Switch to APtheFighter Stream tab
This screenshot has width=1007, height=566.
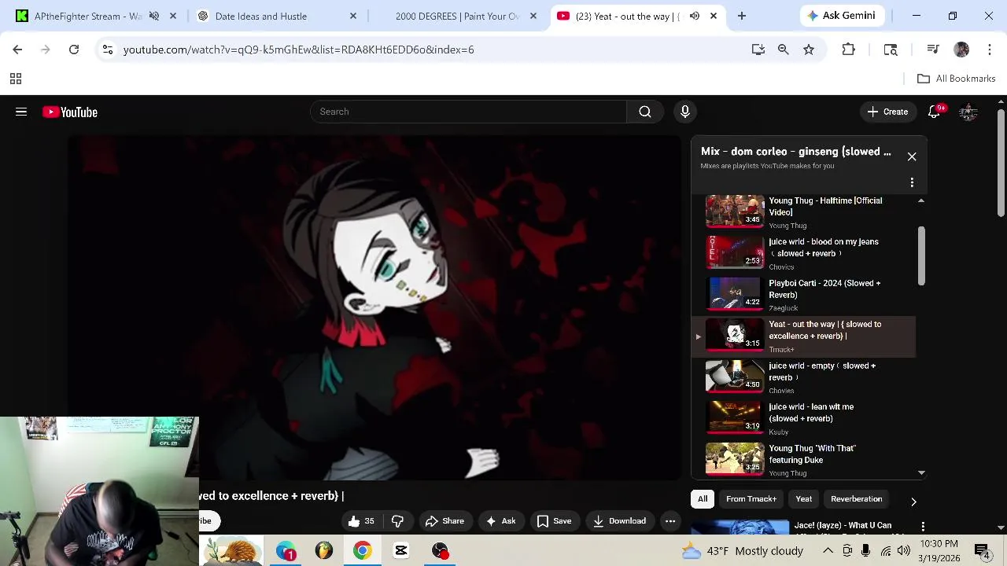[x=88, y=16]
